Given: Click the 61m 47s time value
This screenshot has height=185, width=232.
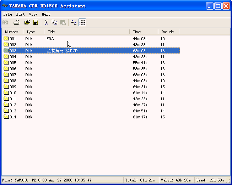Looking at the screenshot, I should point(140,117).
